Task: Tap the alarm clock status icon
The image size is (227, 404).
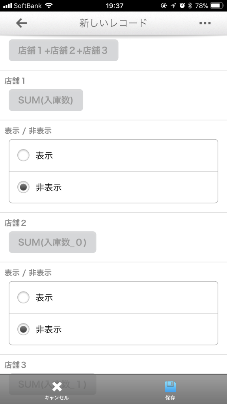Action: tap(182, 6)
